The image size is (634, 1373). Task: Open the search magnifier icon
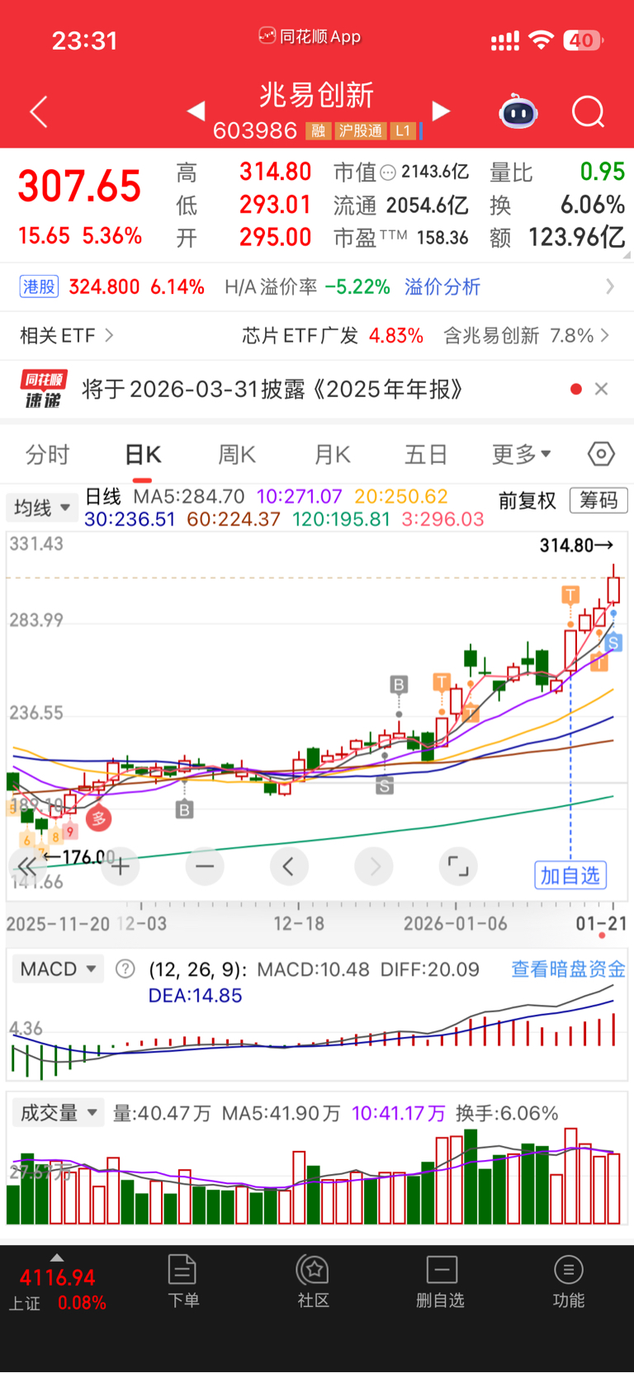click(589, 111)
